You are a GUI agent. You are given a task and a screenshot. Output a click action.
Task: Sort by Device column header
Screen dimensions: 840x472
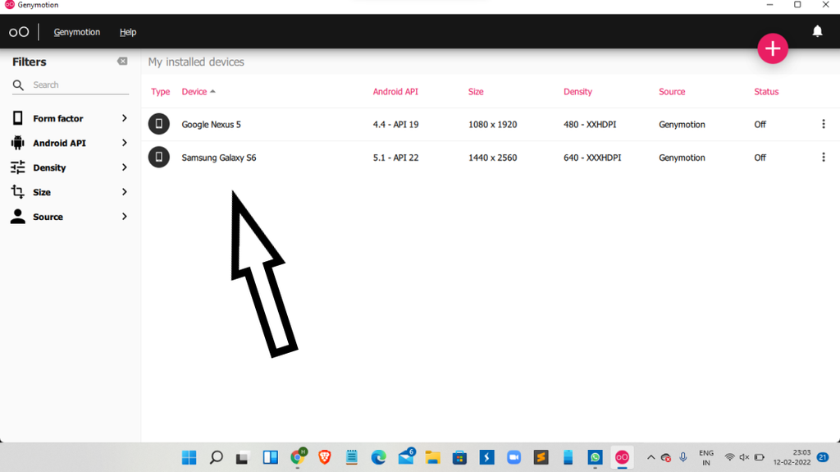pos(194,92)
